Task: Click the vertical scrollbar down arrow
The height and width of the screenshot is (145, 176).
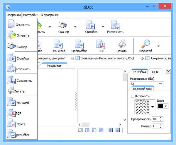Action: coord(125,120)
